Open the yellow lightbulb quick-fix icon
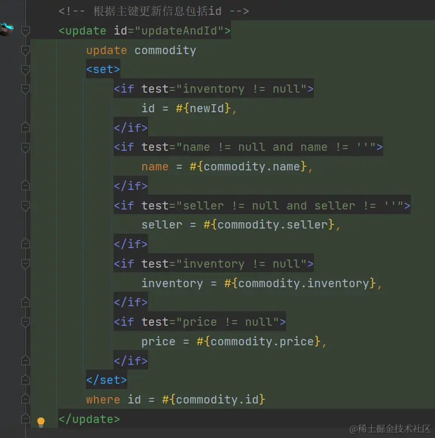Image resolution: width=435 pixels, height=438 pixels. 41,422
